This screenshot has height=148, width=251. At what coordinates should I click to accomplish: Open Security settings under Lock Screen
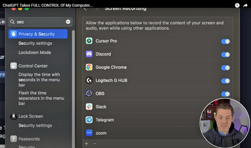click(x=35, y=125)
